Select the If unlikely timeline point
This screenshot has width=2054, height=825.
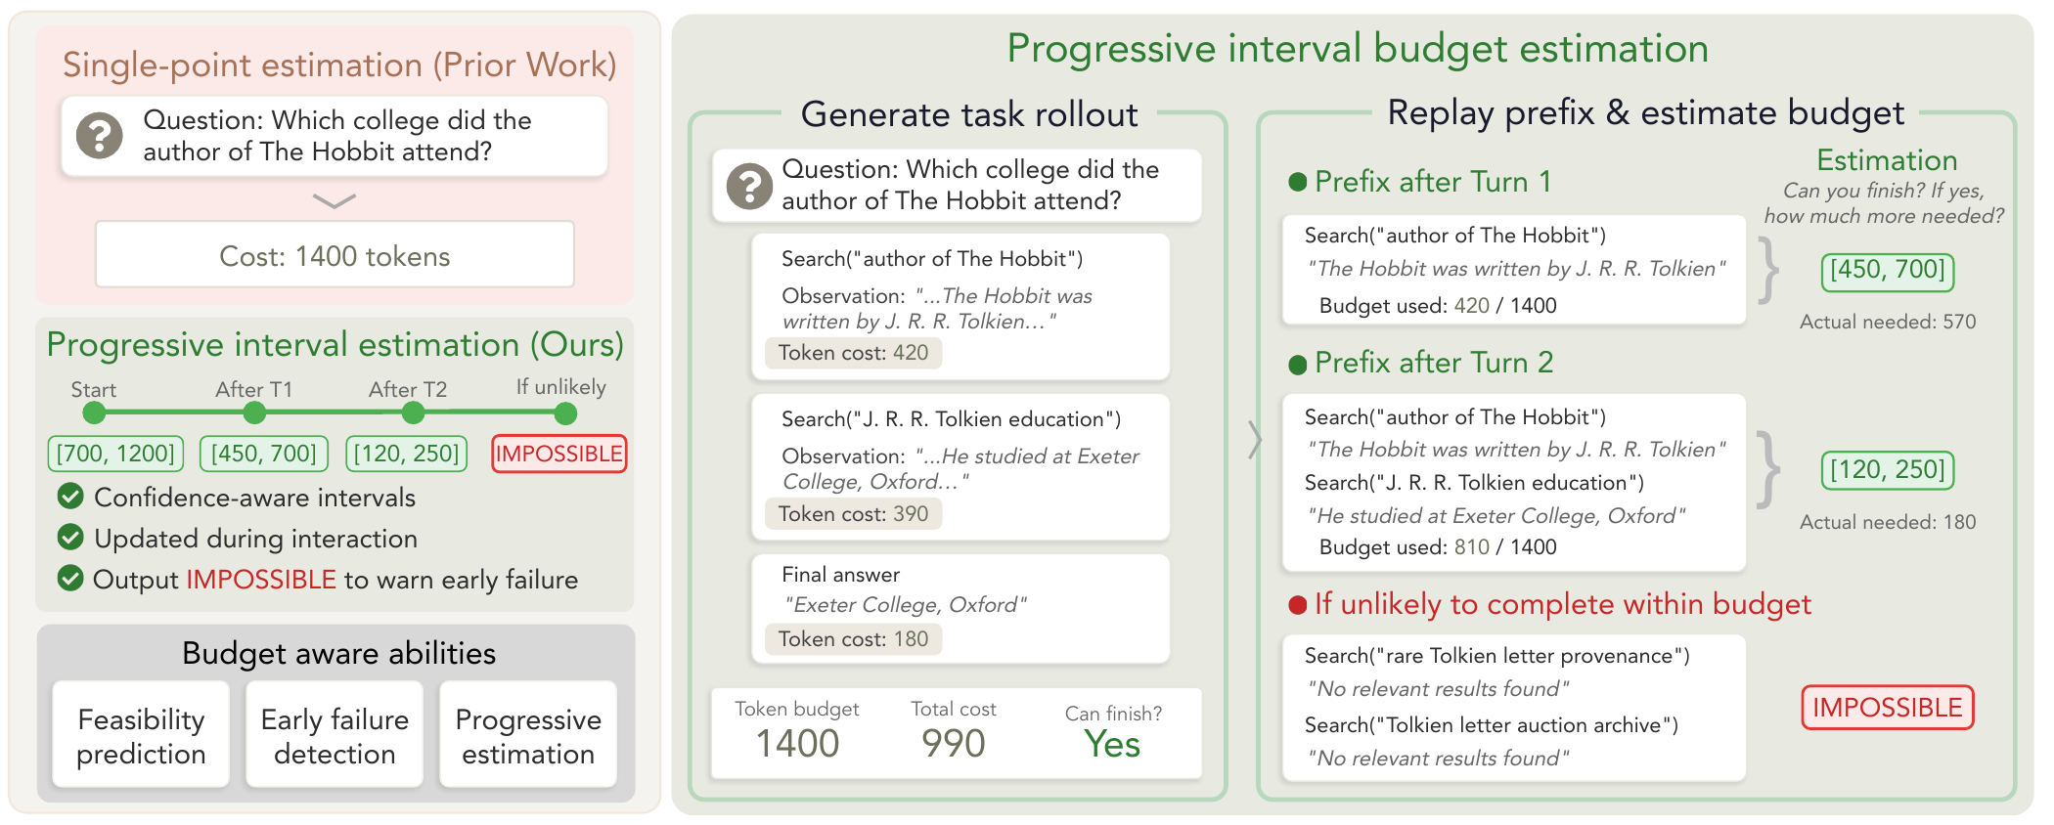point(565,413)
